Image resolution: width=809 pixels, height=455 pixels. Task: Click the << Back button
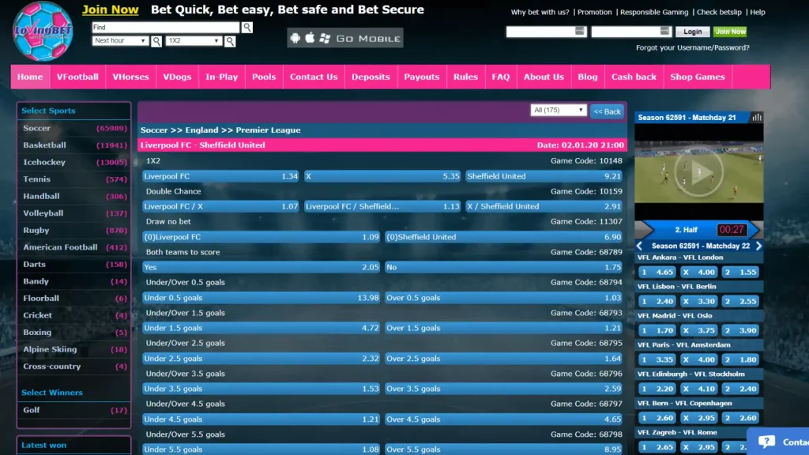click(x=608, y=111)
